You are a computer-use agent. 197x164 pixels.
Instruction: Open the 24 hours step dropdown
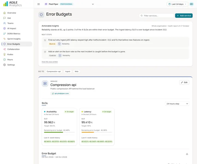pos(177,104)
